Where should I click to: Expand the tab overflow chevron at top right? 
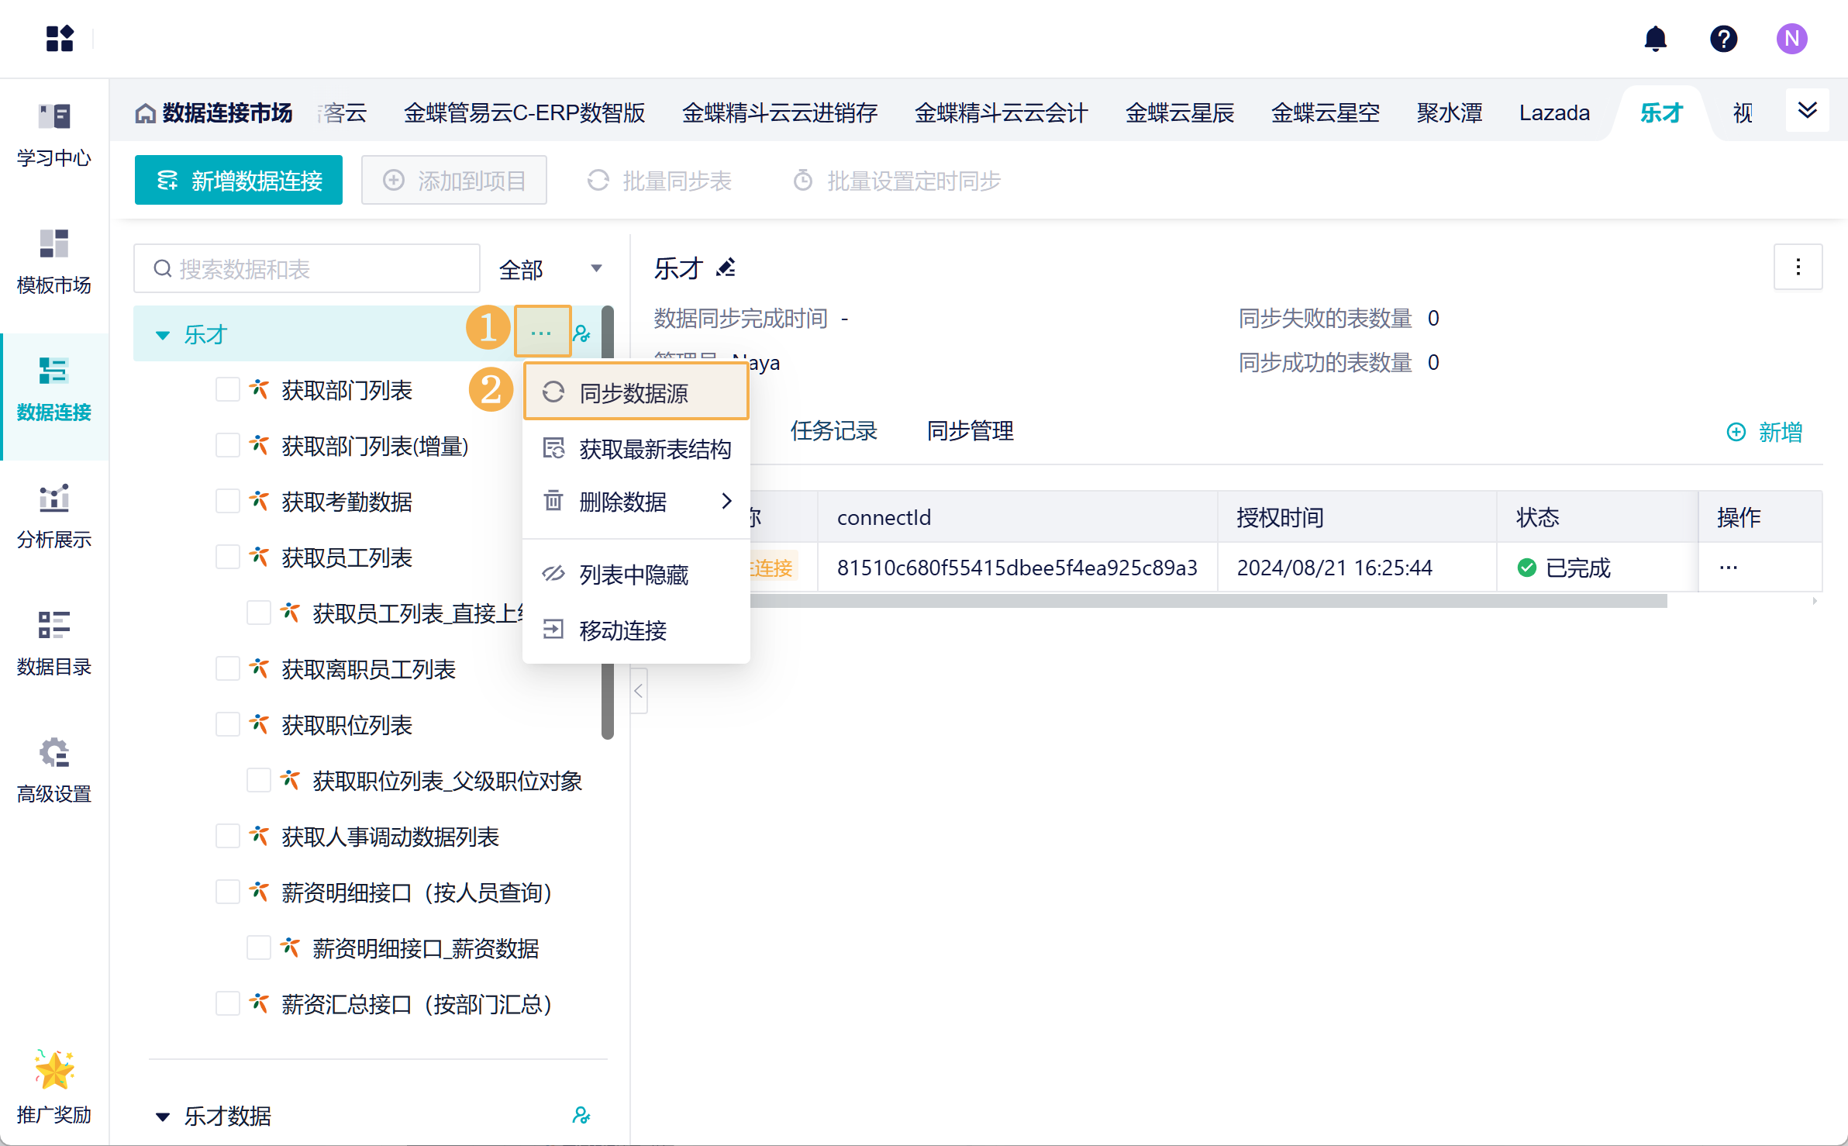coord(1807,111)
